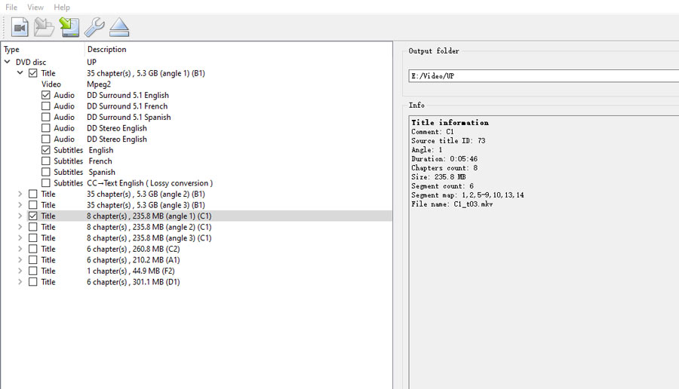
Task: Expand the 235.8 MB angle 3 title
Action: point(20,237)
